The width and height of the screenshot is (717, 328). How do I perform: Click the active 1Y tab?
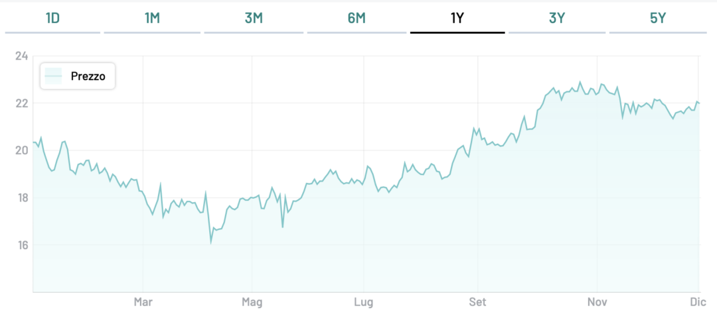(457, 18)
